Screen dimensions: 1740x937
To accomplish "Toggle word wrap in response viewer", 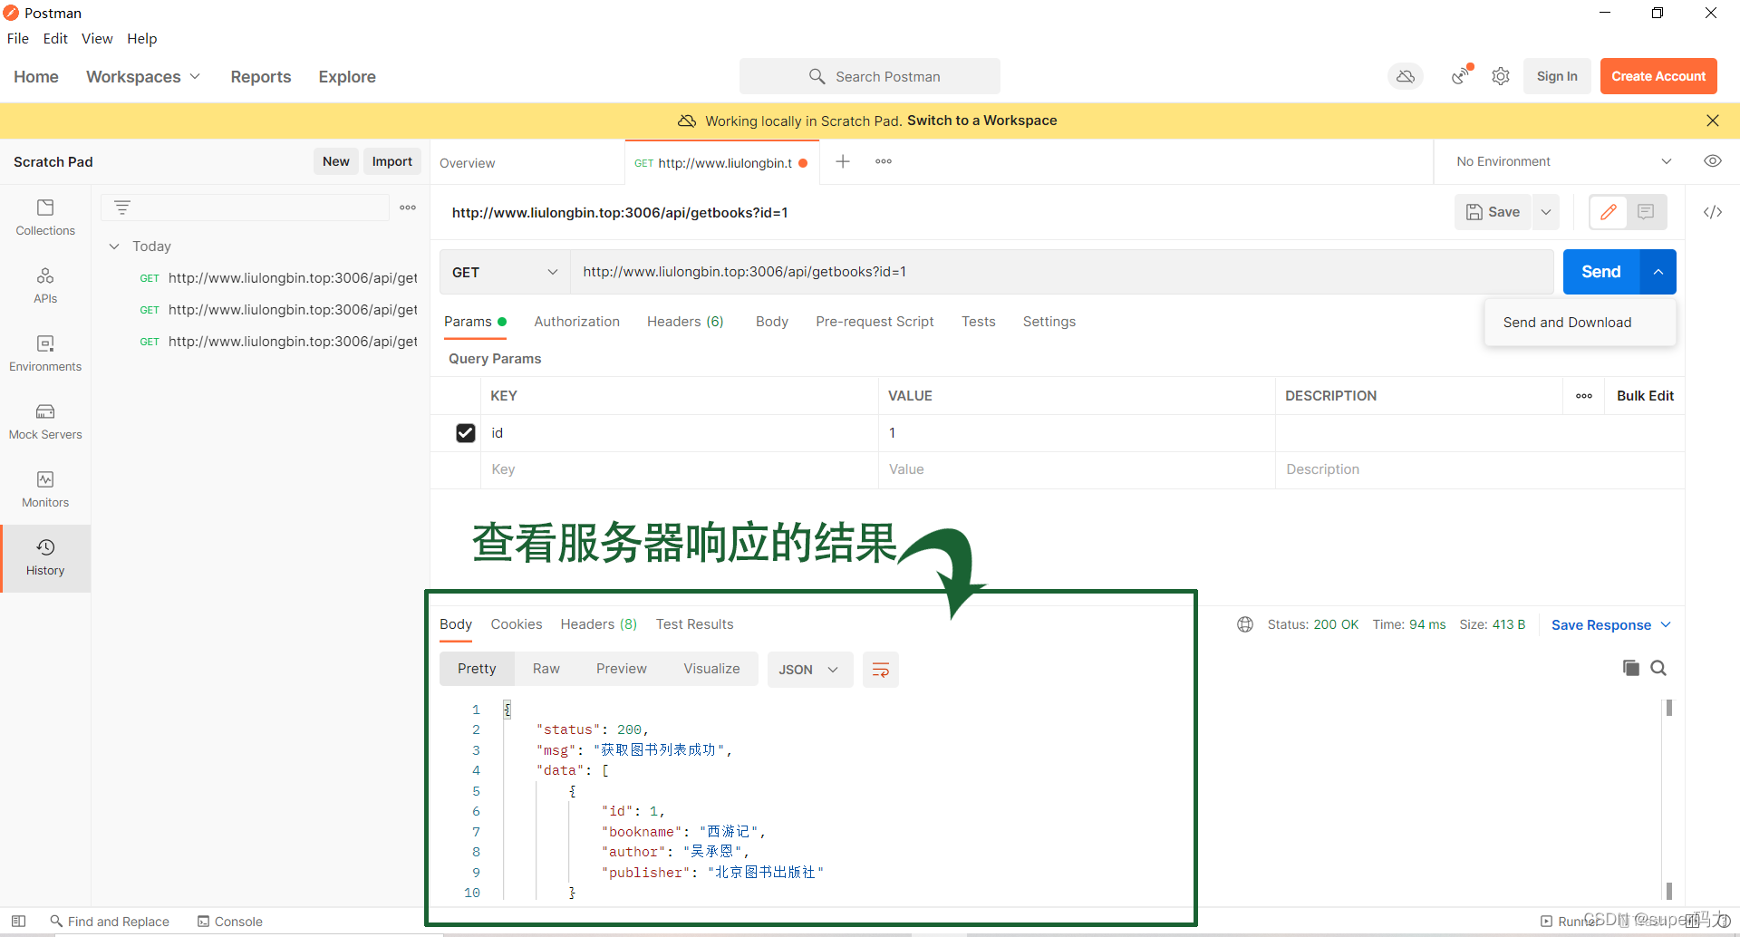I will click(x=880, y=670).
